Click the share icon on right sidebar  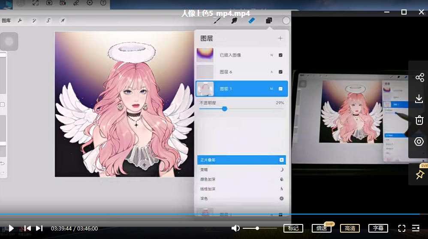pos(419,78)
